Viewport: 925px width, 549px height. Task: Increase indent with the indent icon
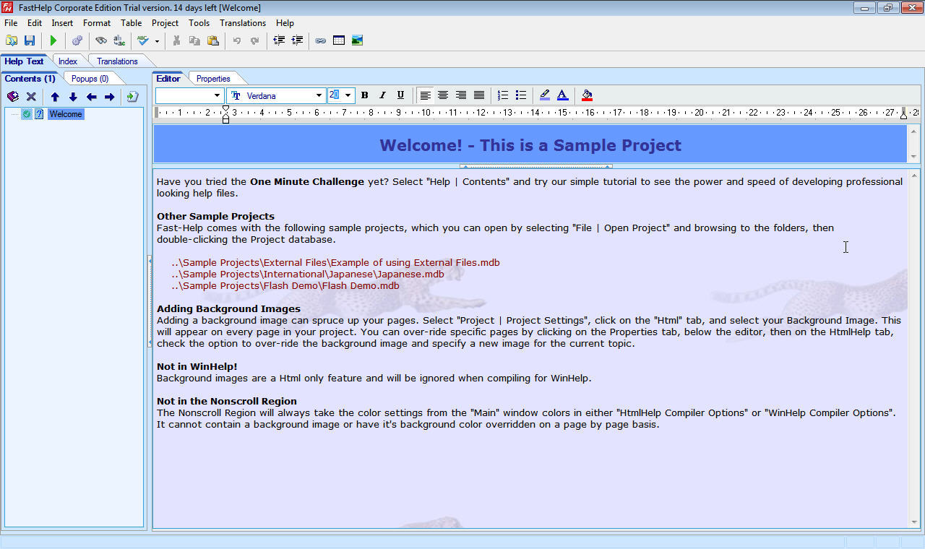(297, 40)
